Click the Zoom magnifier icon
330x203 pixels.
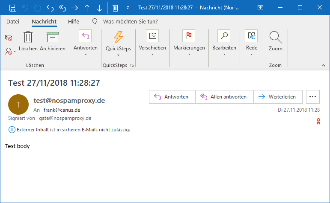(x=276, y=38)
